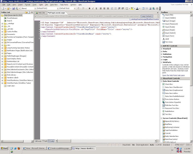Image resolution: width=193 pixels, height=154 pixels.
Task: Apply italic formatting
Action: point(93,8)
